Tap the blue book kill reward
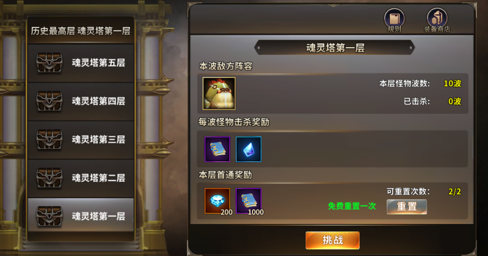 [217, 149]
